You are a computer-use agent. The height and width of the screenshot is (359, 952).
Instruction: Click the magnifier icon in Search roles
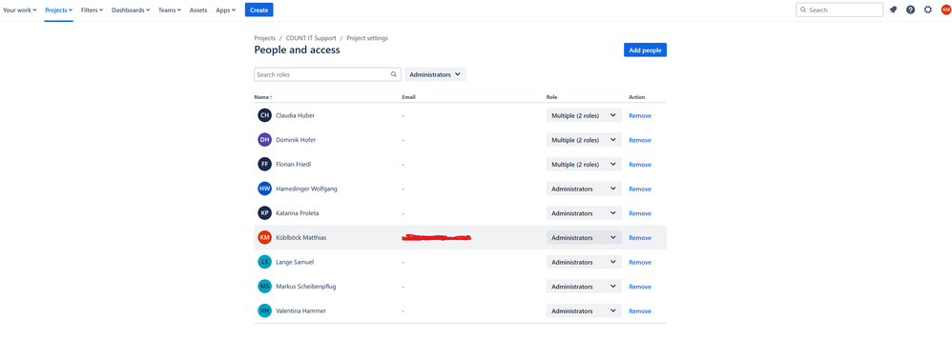tap(394, 74)
